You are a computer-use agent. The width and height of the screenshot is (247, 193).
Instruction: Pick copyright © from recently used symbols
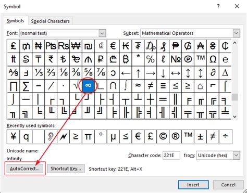click(163, 136)
